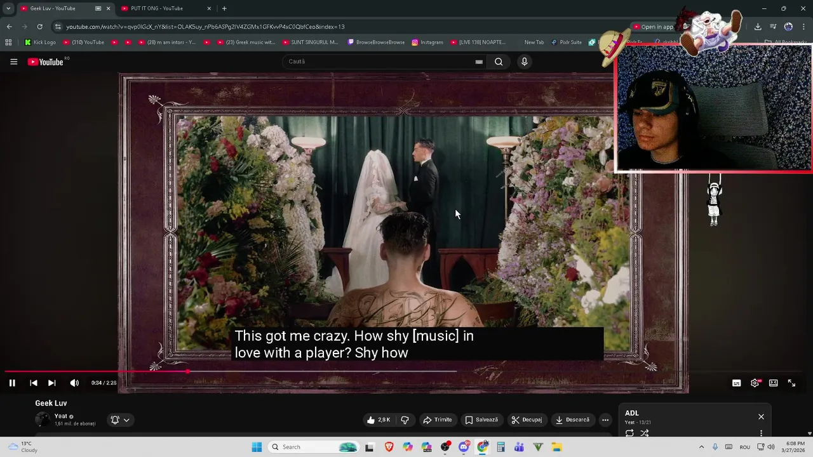Like the video (2,8K thumbs up)
Viewport: 813px width, 457px height.
[379, 420]
